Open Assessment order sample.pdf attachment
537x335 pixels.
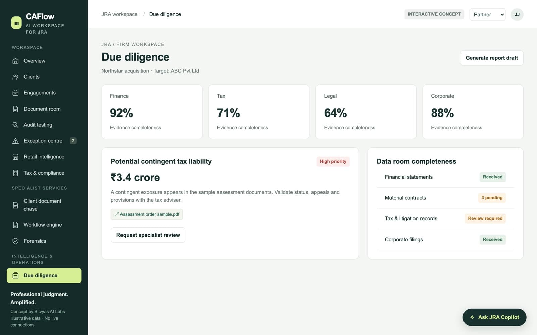click(x=147, y=214)
